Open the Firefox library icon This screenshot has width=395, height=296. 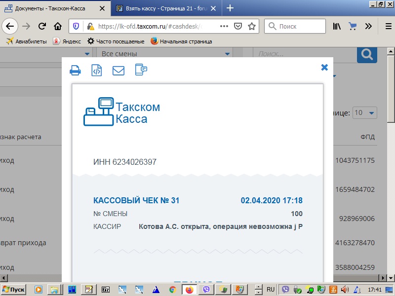337,26
